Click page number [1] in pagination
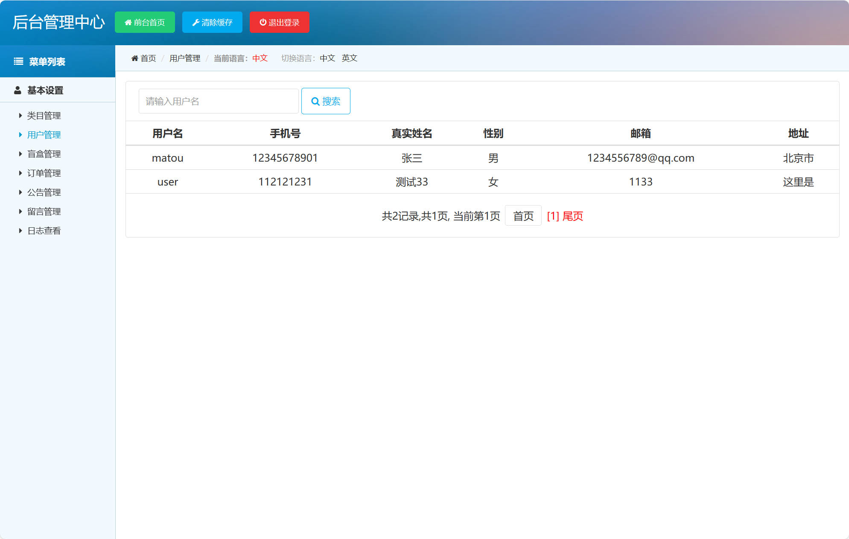 point(552,216)
